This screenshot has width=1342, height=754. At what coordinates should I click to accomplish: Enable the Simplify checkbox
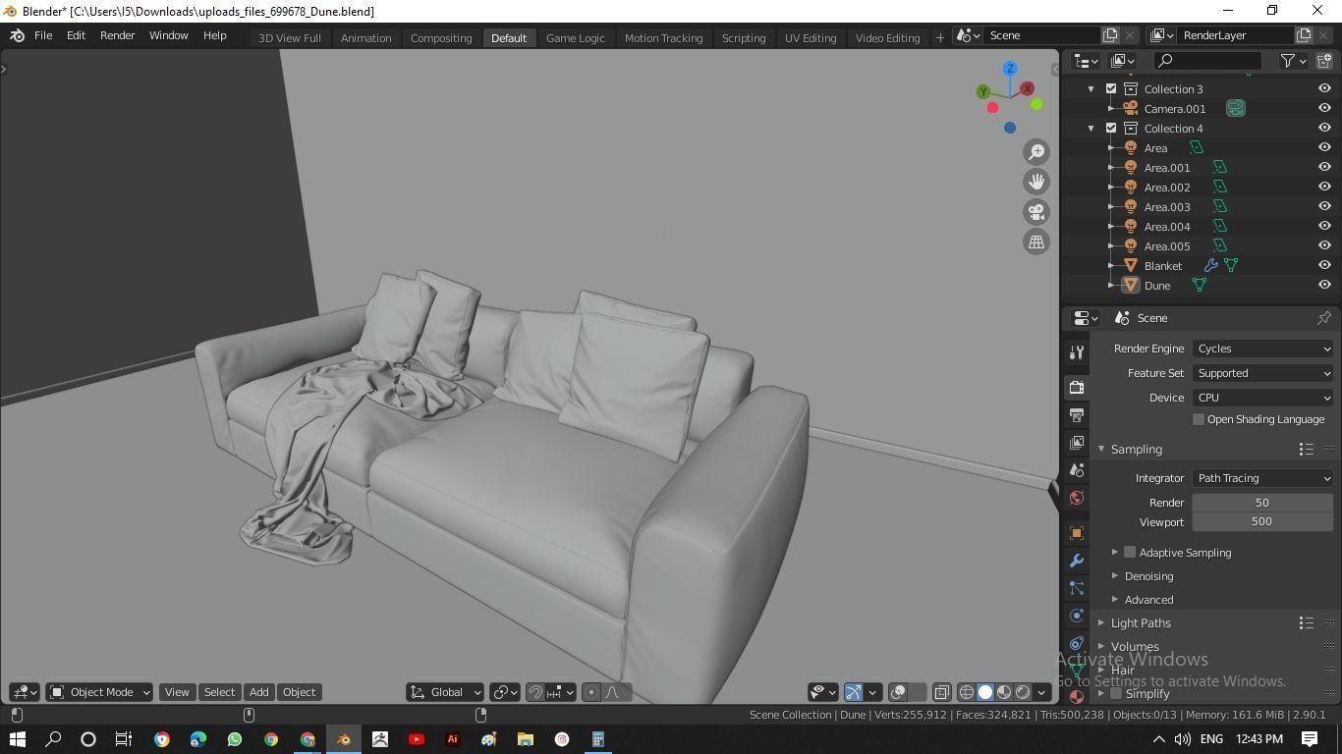click(x=1116, y=693)
